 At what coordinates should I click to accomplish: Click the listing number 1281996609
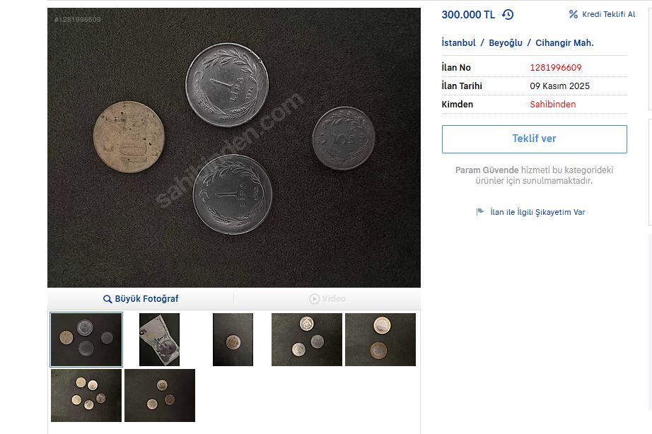click(556, 68)
